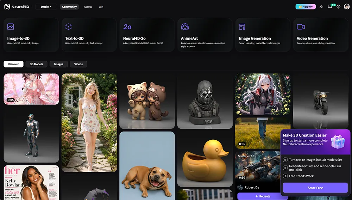Open the yellow rubber duck model

point(205,159)
